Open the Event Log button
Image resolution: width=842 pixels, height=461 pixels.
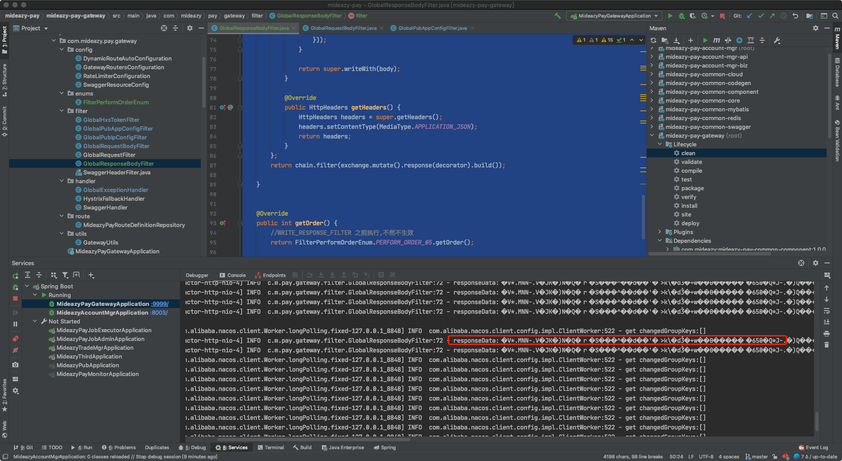point(813,447)
